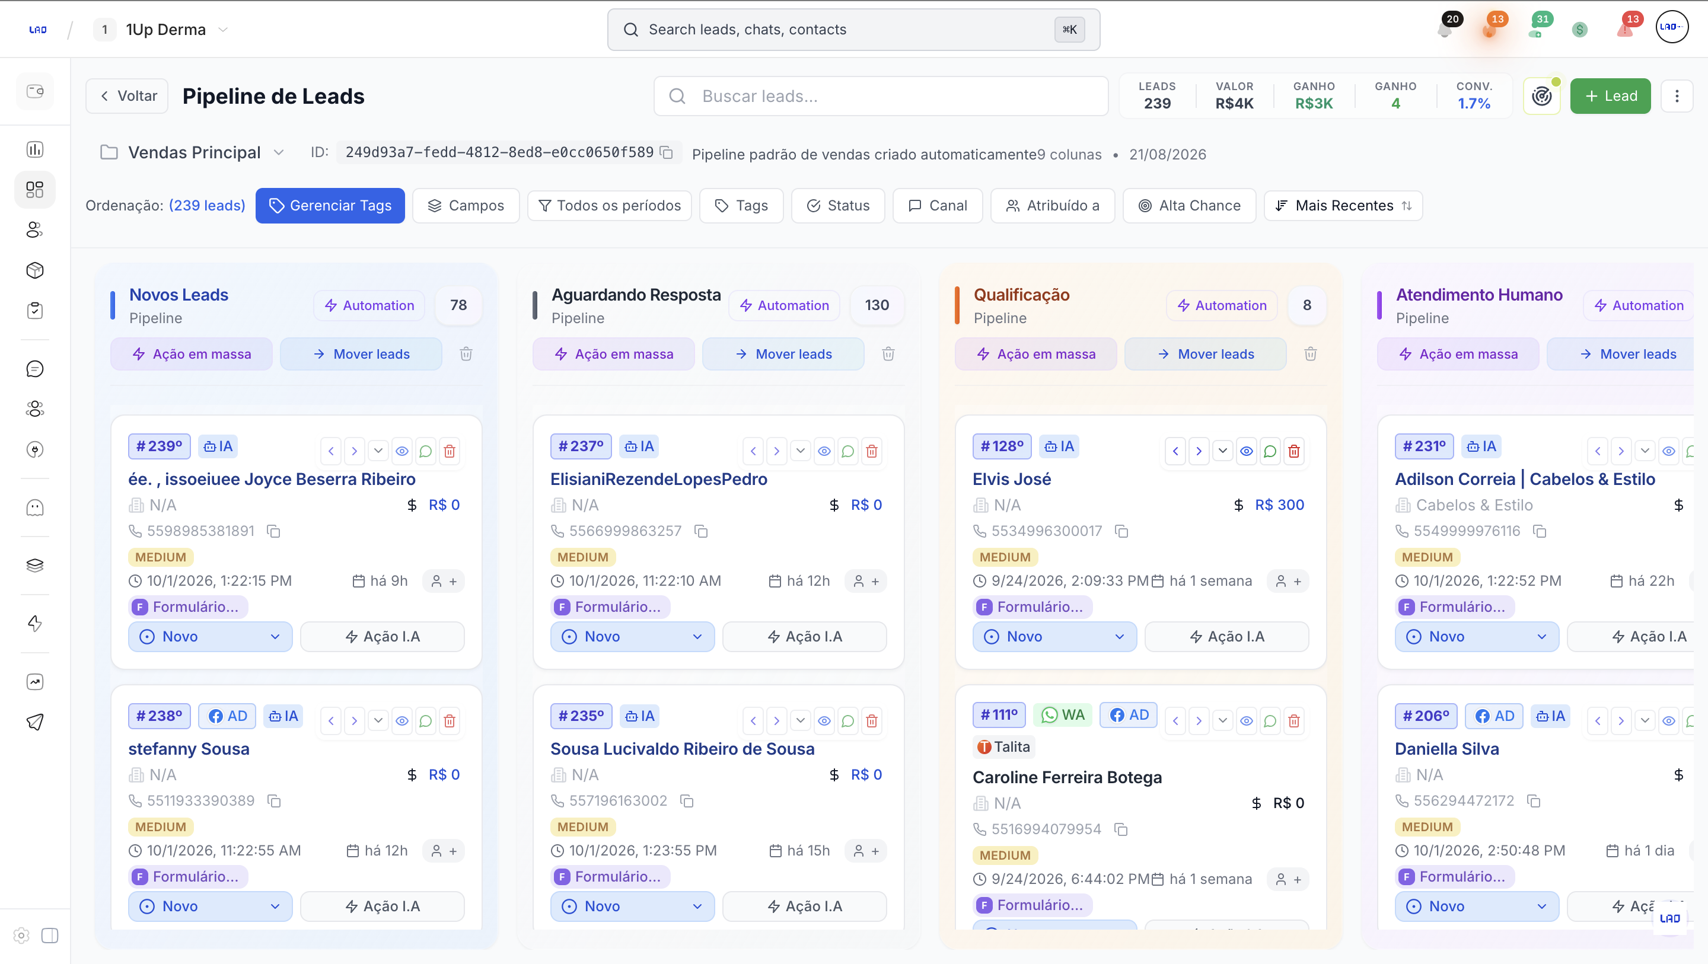Focus the global Search leads, chats, contacts box
1708x964 pixels.
853,29
